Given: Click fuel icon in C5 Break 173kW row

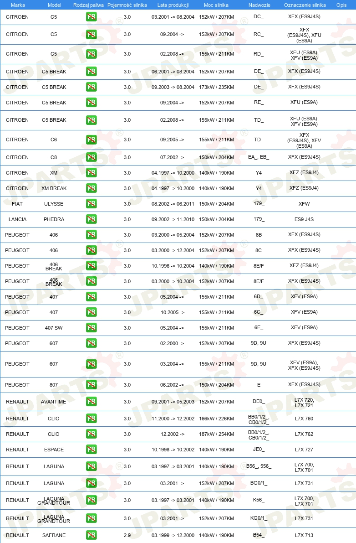Looking at the screenshot, I should (91, 87).
